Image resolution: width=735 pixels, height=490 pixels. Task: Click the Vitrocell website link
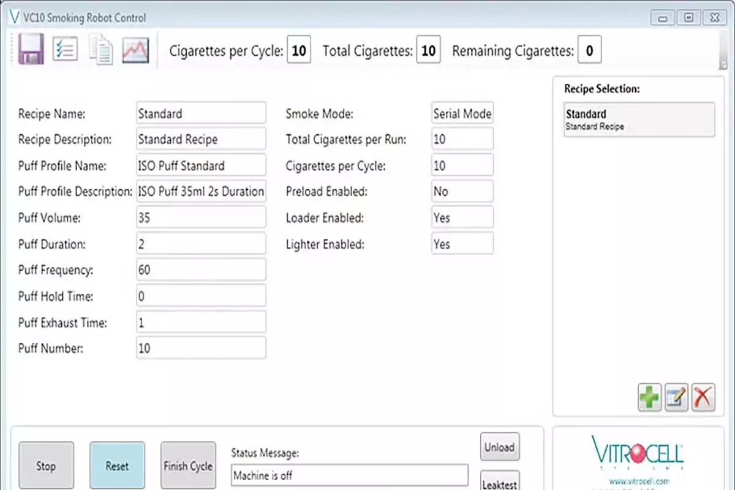639,481
